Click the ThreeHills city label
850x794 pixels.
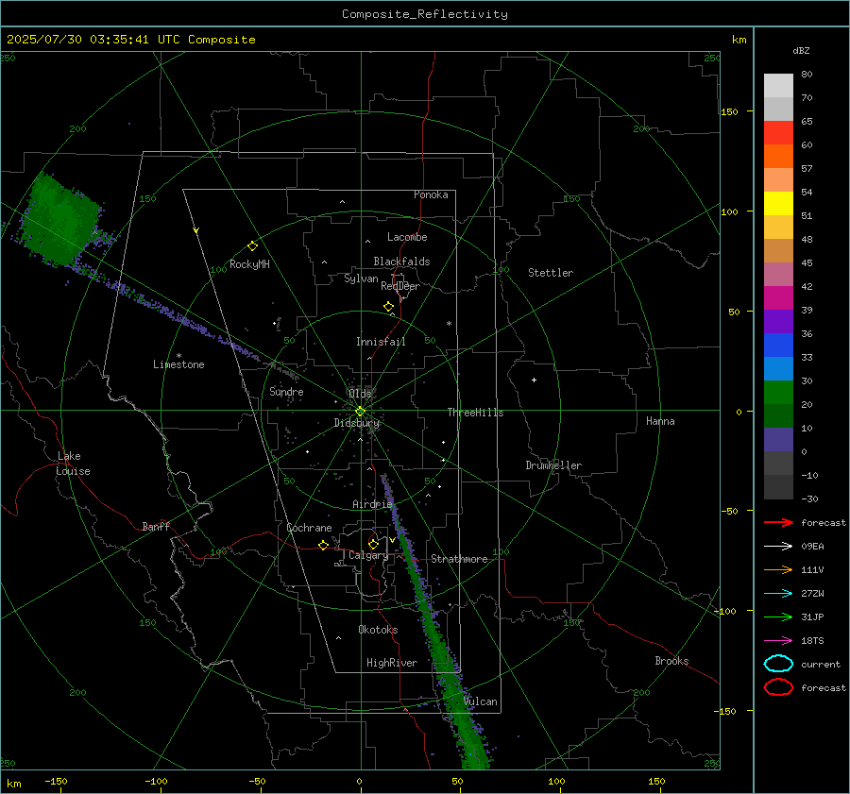click(x=475, y=413)
